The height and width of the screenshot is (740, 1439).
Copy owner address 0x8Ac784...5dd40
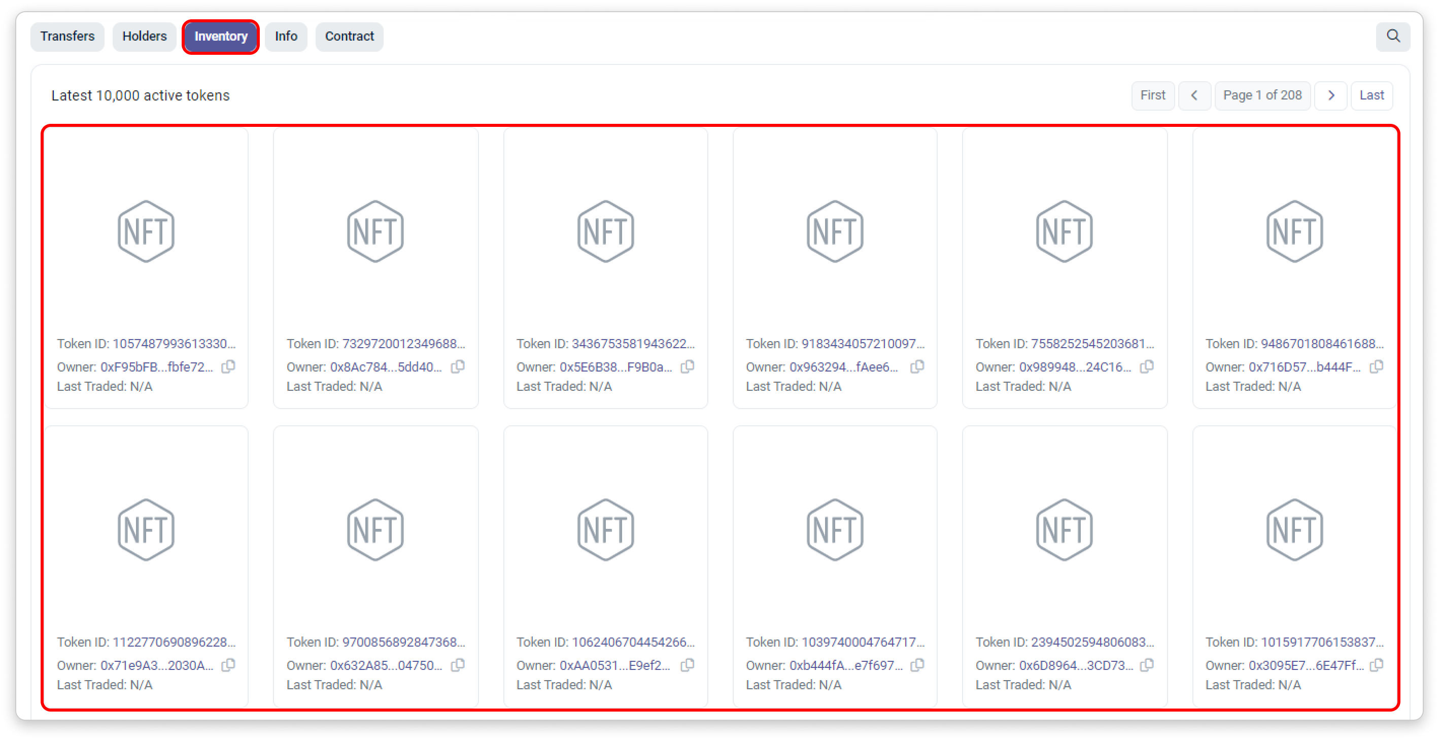coord(458,366)
